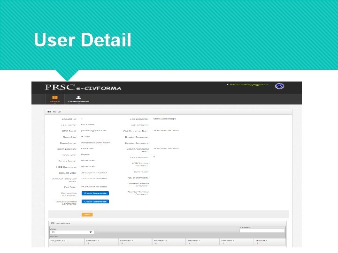Click the Search input field above the table
This screenshot has width=338, height=253.
click(x=262, y=231)
